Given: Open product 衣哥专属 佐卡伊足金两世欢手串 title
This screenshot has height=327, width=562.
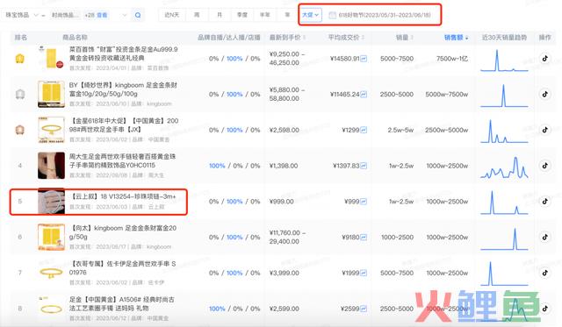Looking at the screenshot, I should 123,268.
